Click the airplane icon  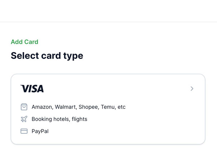(24, 119)
